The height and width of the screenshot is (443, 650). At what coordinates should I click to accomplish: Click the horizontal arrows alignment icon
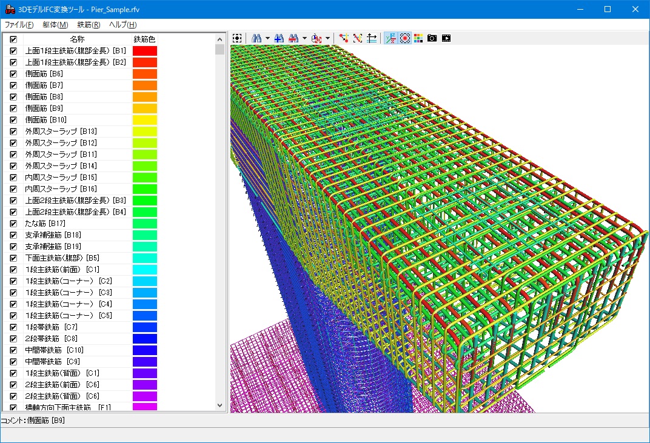point(372,38)
